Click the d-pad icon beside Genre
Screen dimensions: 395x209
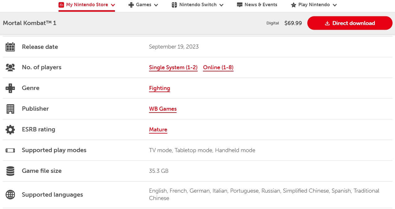click(10, 88)
